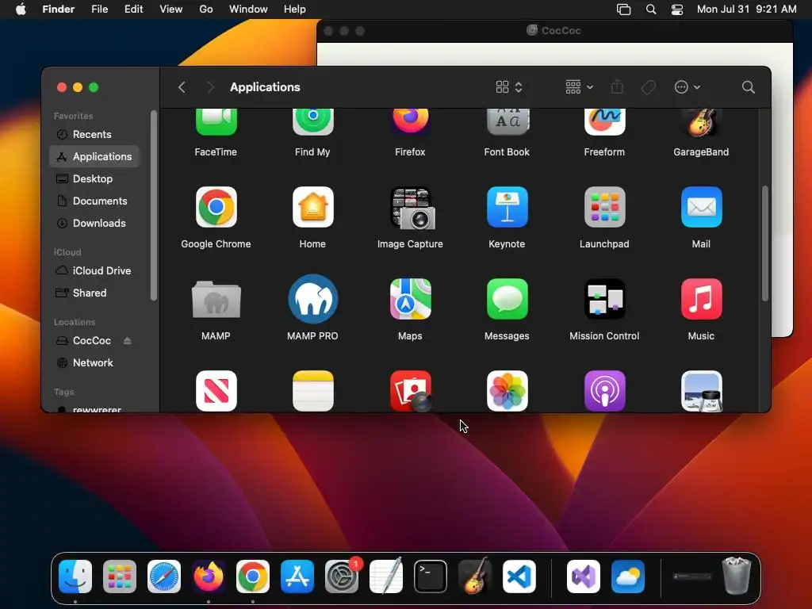The height and width of the screenshot is (609, 812).
Task: Select the Firefox icon in Applications
Action: (410, 122)
